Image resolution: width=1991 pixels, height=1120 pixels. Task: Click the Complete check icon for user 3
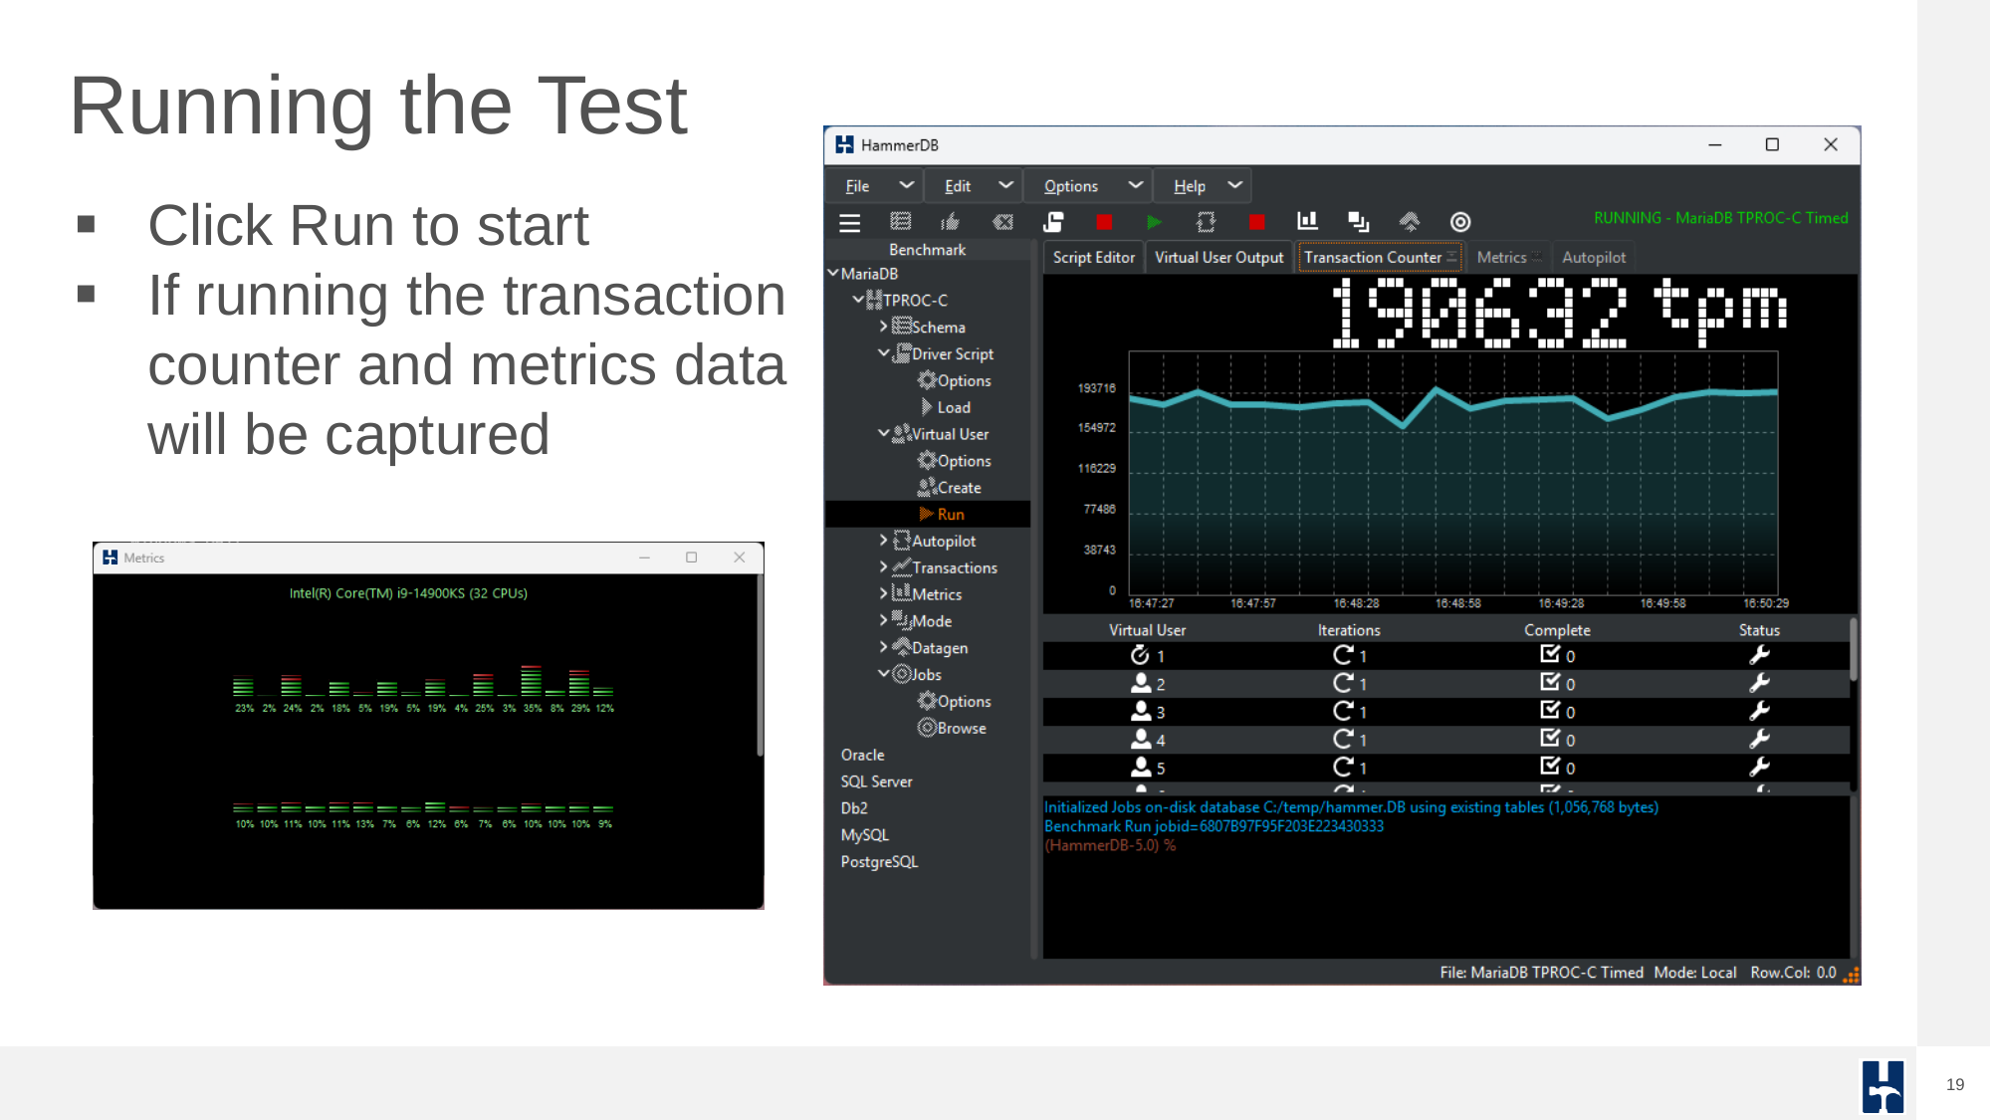pyautogui.click(x=1550, y=710)
